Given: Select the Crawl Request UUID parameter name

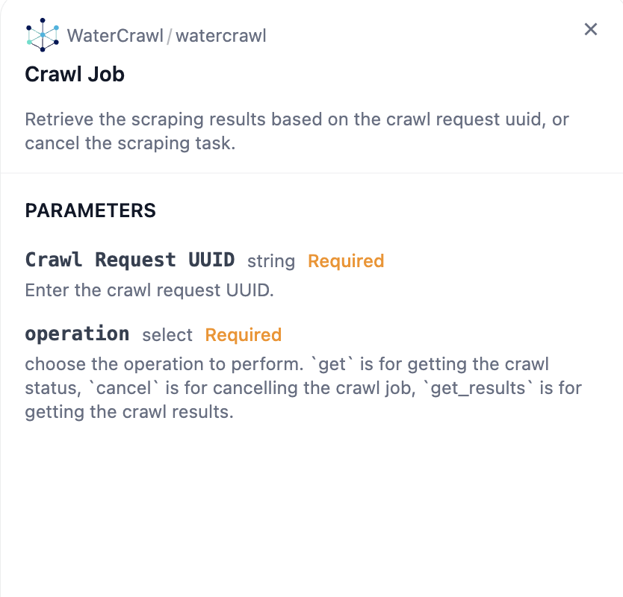Looking at the screenshot, I should pos(130,260).
